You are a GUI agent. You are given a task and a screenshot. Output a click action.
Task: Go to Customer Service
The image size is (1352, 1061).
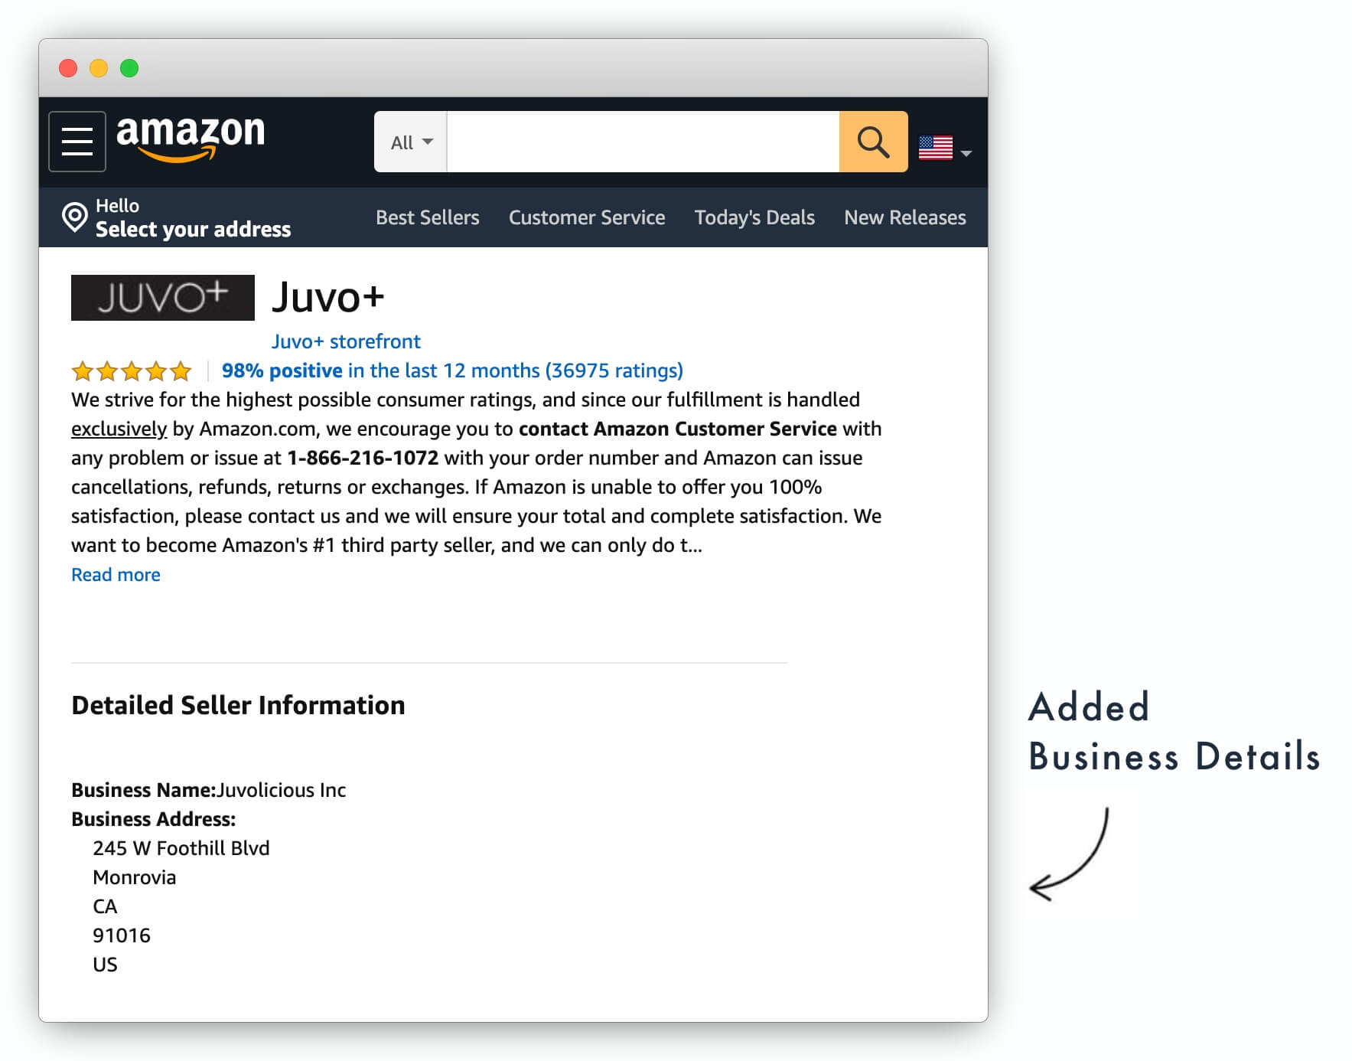coord(587,217)
